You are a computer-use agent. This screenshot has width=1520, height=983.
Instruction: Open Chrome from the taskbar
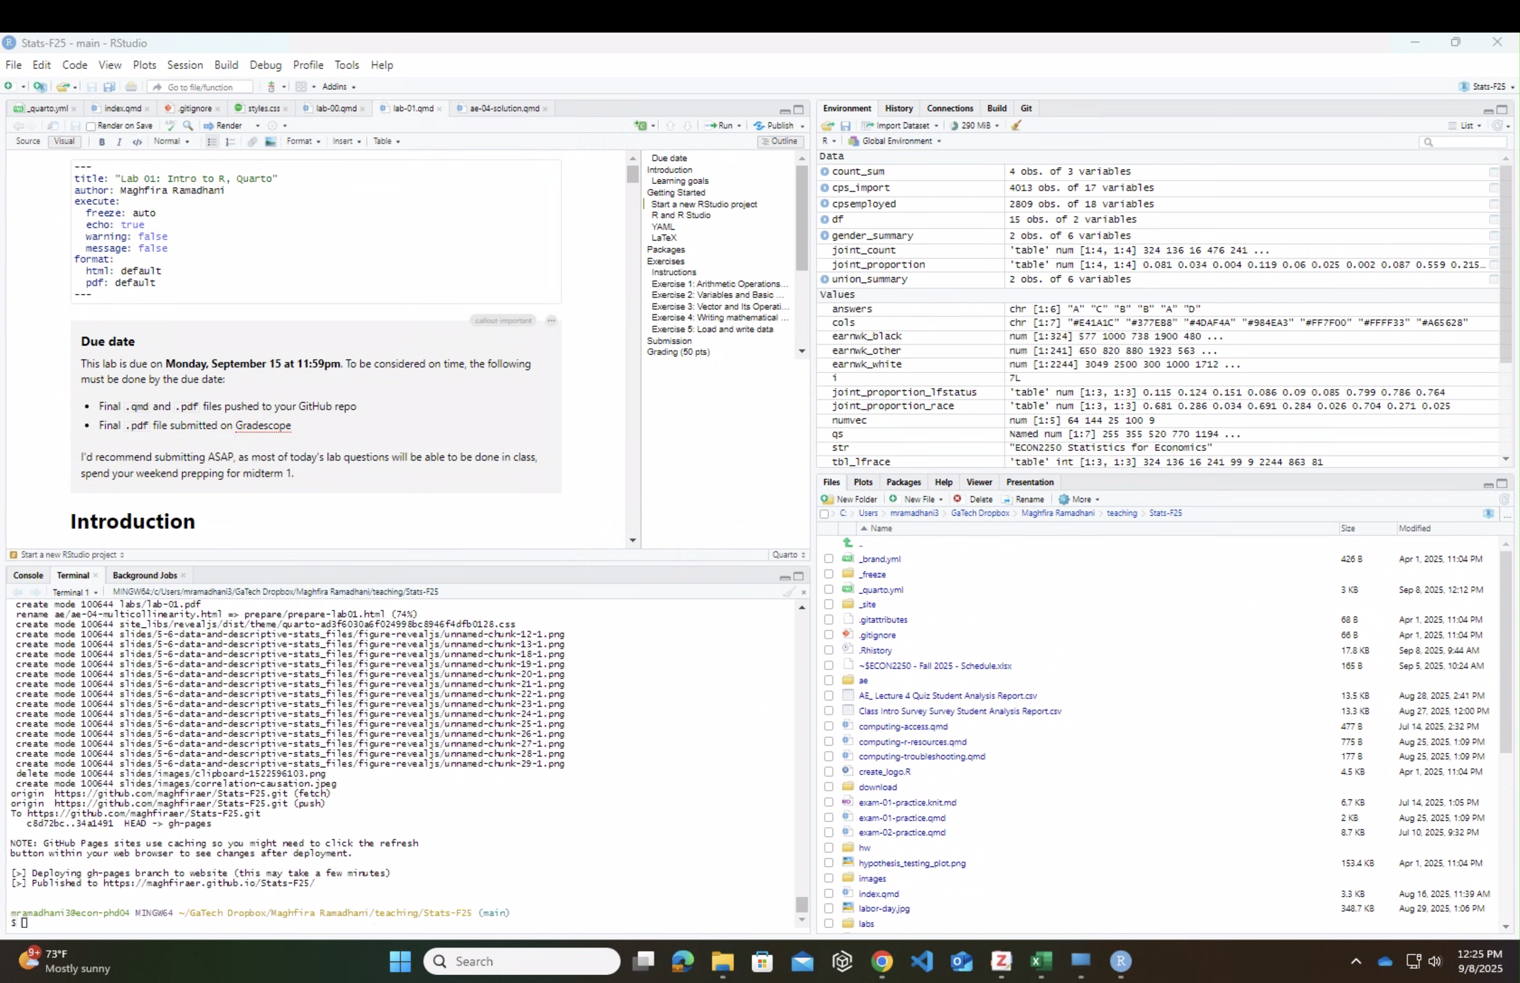[881, 961]
